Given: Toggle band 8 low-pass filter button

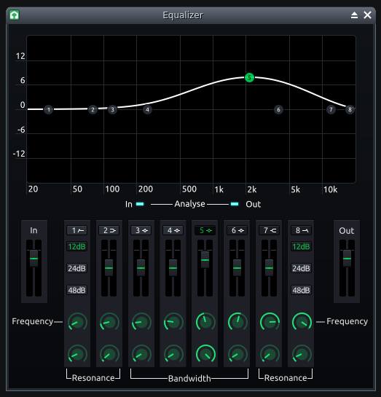Looking at the screenshot, I should point(301,230).
